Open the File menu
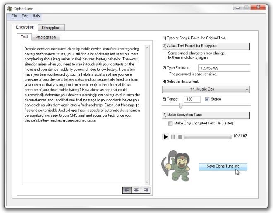 [x=14, y=16]
